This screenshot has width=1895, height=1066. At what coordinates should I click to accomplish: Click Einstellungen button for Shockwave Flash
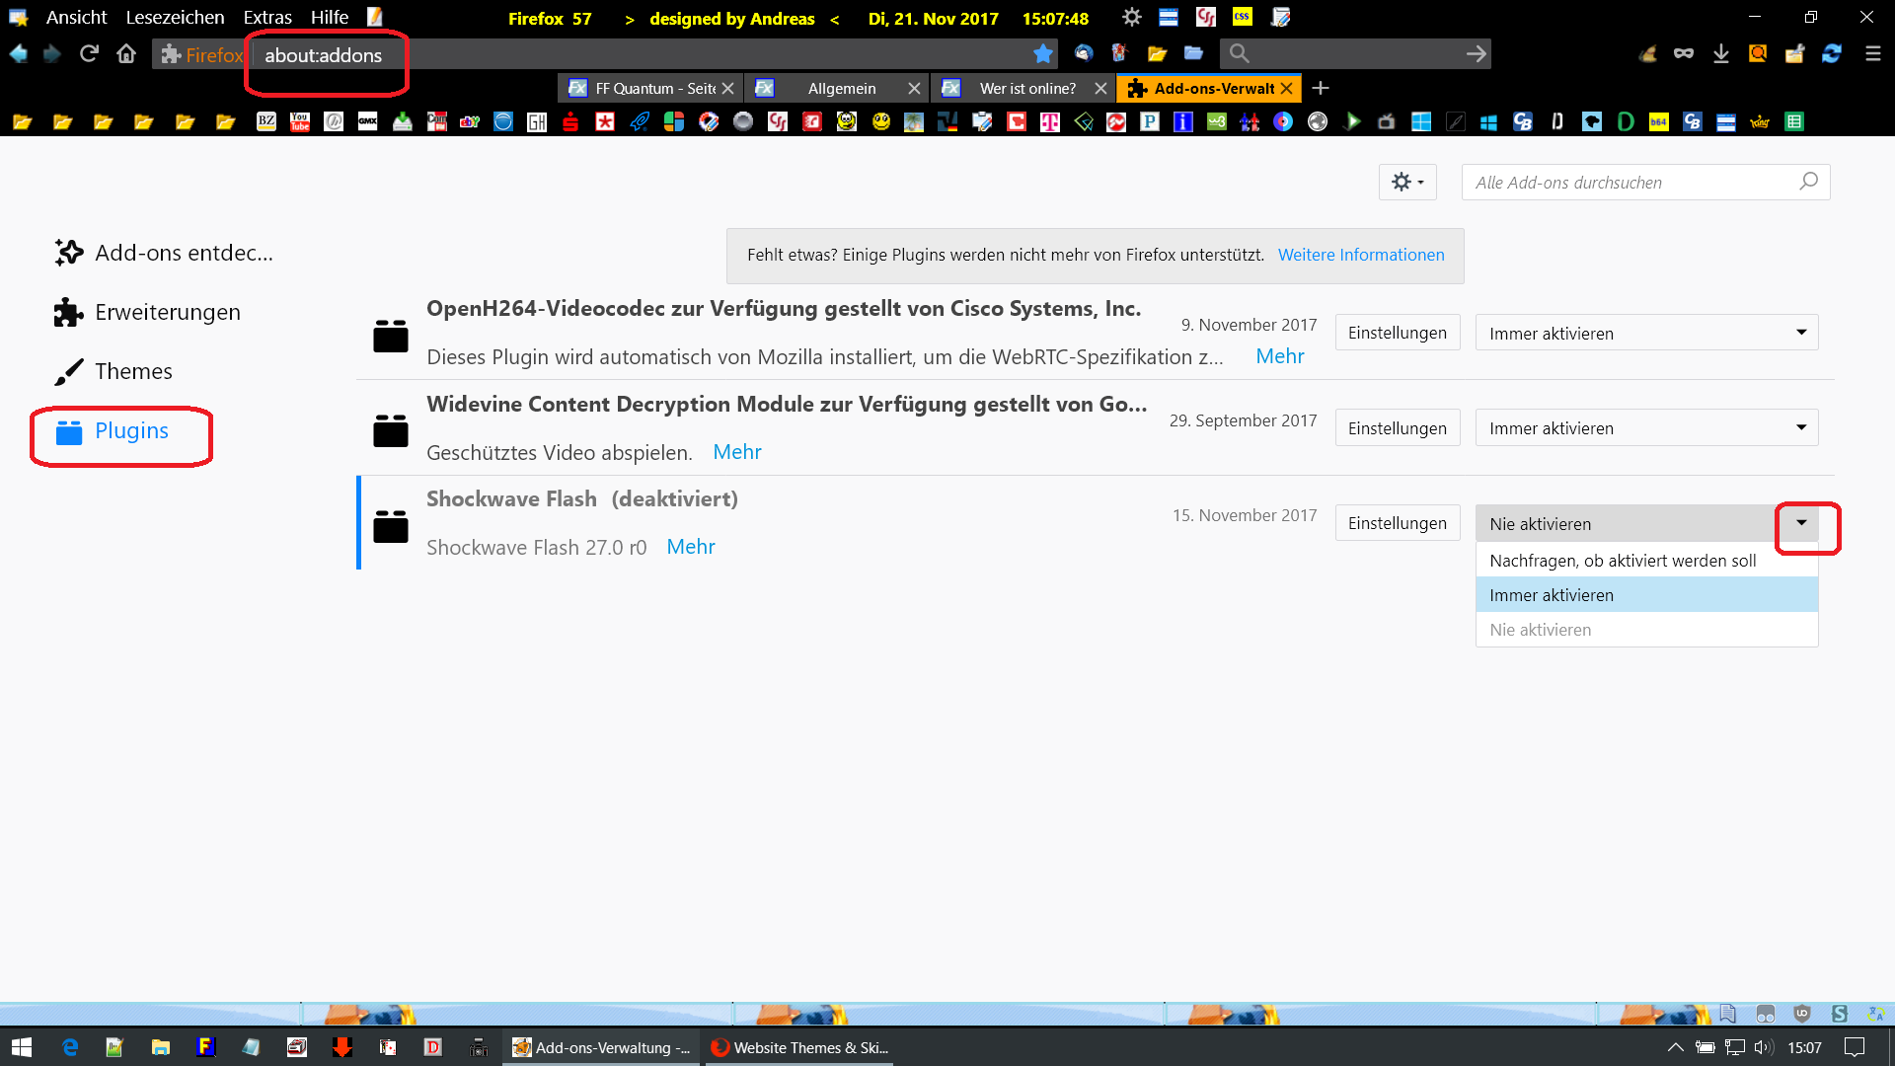pyautogui.click(x=1397, y=523)
